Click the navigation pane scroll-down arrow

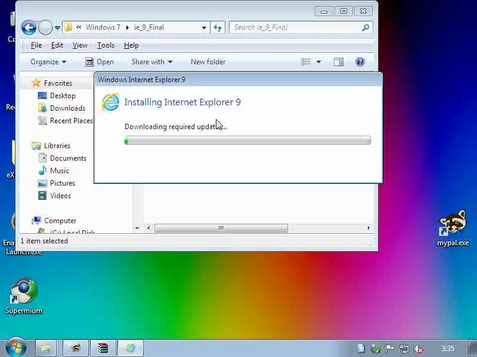click(x=137, y=228)
